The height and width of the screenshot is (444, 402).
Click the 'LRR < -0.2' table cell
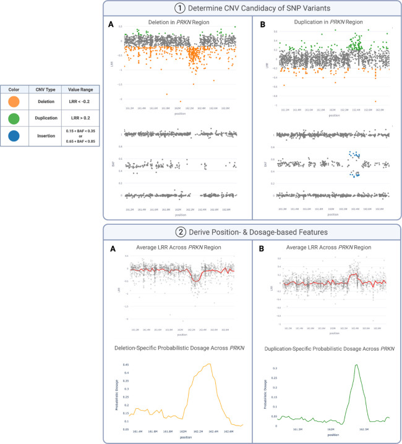[79, 102]
